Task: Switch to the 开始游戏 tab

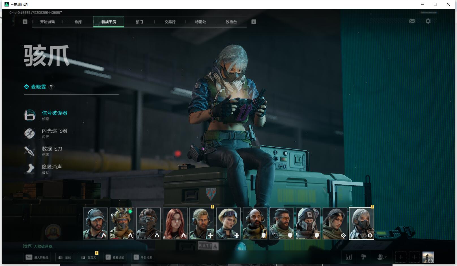Action: 48,22
